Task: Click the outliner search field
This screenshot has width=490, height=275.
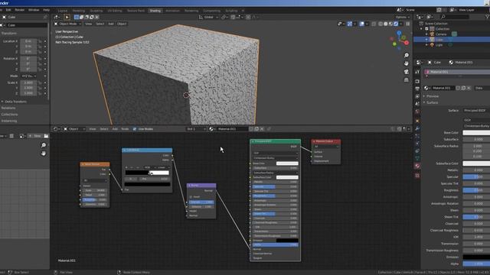Action: point(454,17)
